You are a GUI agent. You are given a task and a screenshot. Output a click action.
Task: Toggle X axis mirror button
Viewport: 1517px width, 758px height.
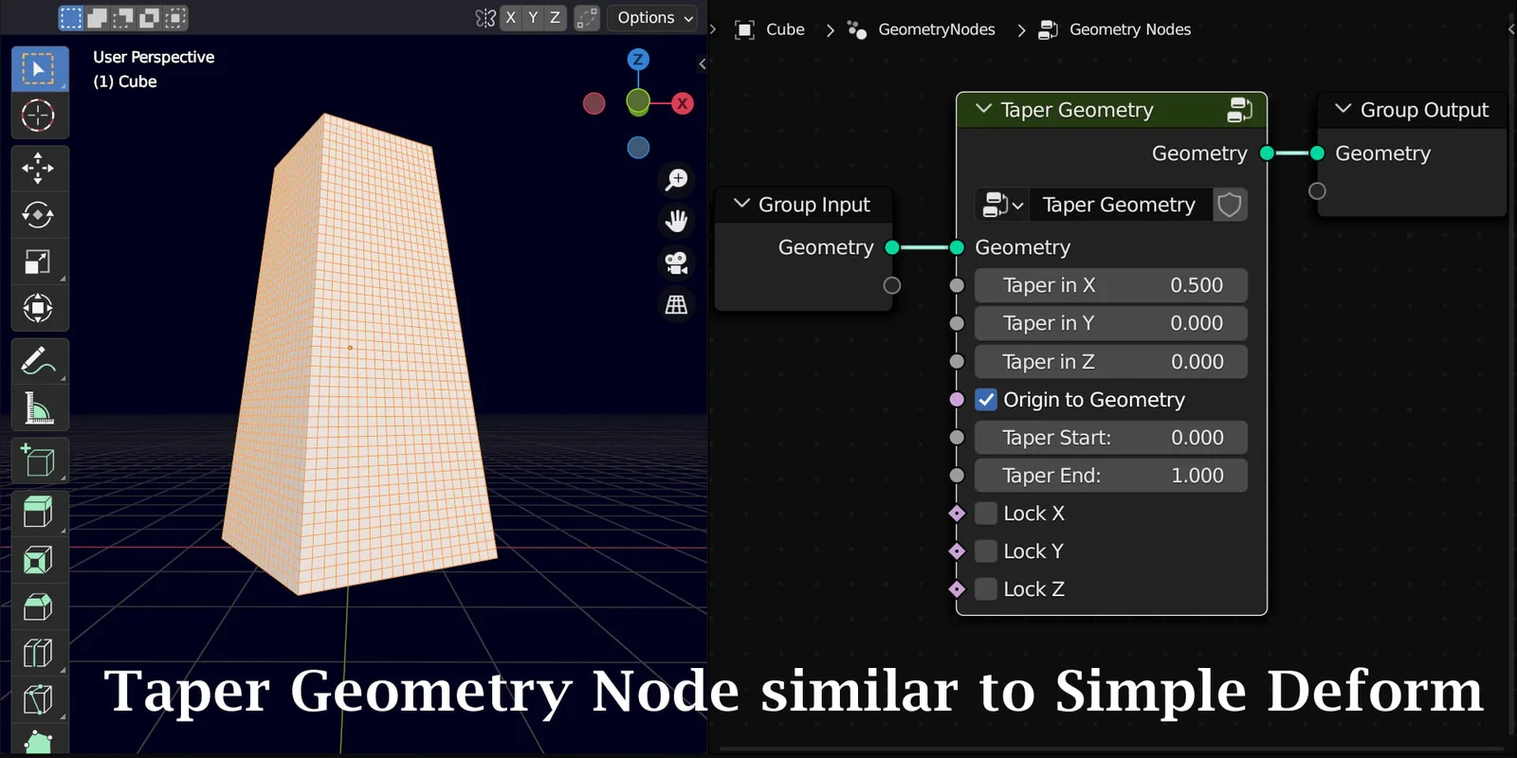coord(511,17)
